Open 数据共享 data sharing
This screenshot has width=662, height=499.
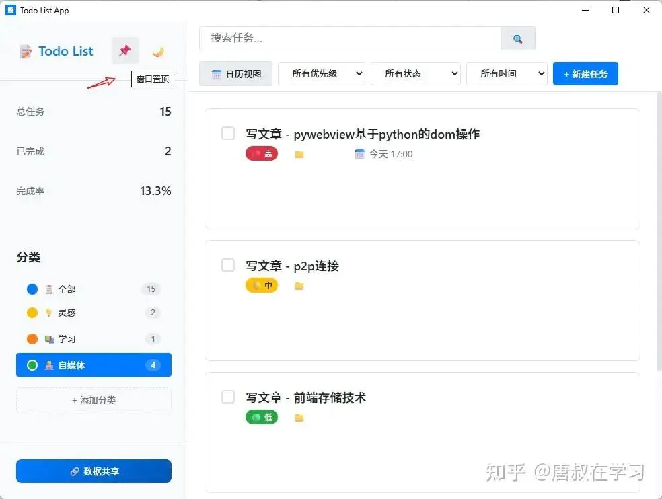[94, 471]
